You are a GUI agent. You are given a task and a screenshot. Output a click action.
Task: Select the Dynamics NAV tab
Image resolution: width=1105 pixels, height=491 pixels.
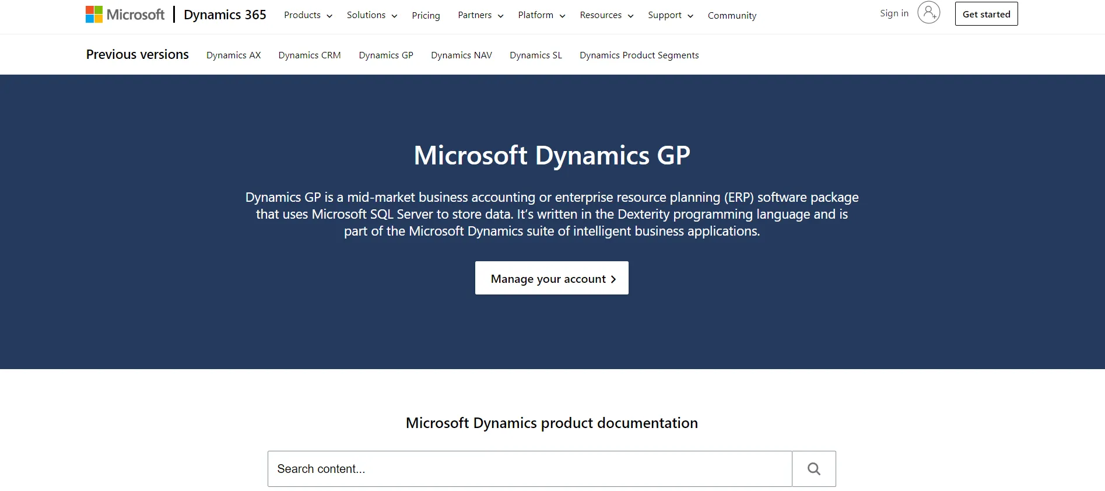[x=461, y=55]
